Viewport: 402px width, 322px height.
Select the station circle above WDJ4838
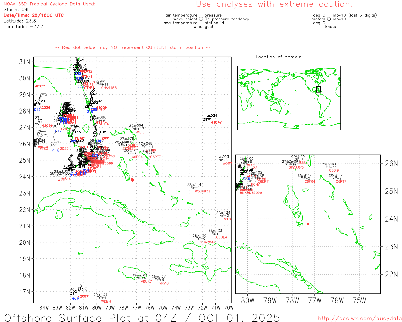pos(193,186)
